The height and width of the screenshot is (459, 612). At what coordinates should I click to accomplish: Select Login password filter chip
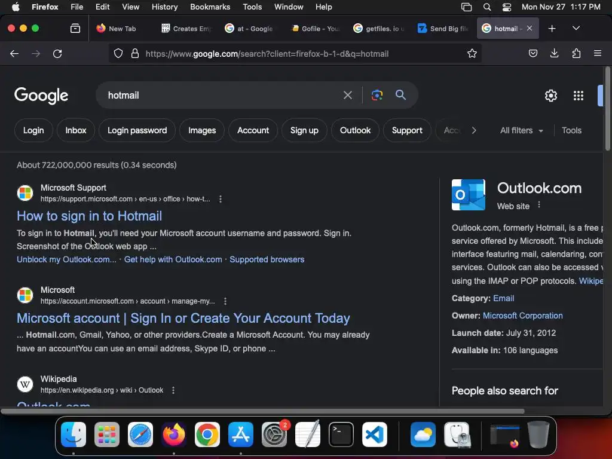(137, 130)
